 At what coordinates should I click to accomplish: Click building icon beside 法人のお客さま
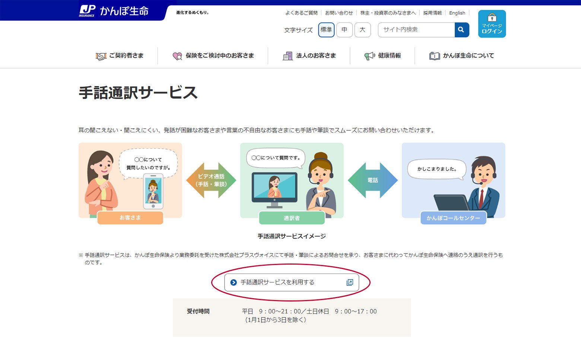(288, 56)
